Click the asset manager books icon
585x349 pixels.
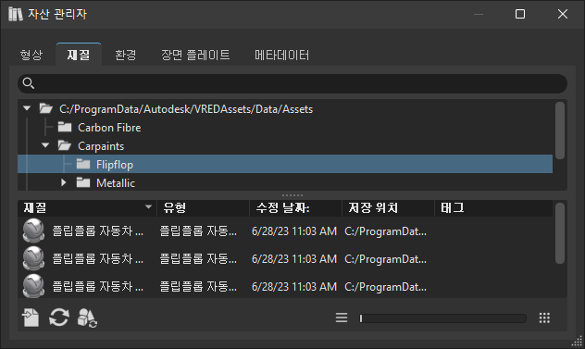(x=16, y=14)
